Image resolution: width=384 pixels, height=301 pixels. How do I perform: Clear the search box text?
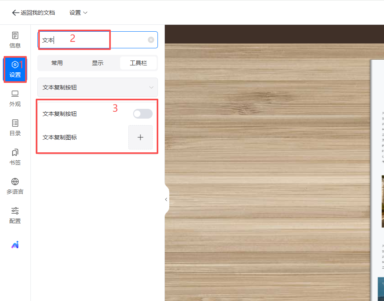[151, 40]
